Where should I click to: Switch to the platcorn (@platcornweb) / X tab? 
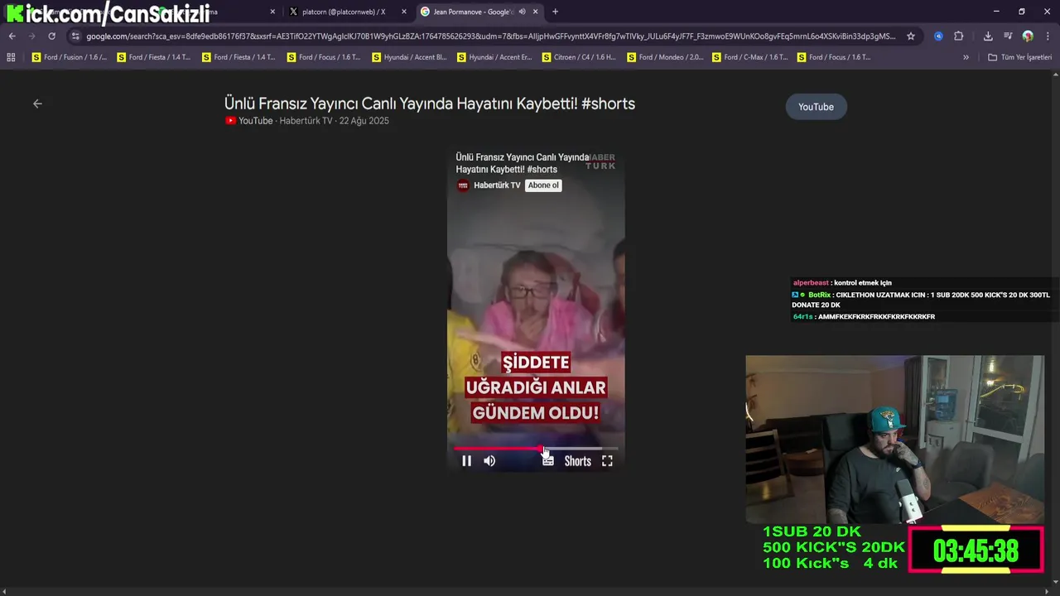344,12
